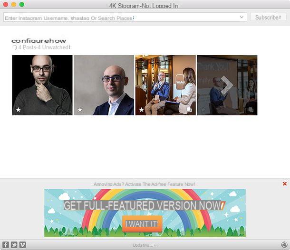This screenshot has height=250, width=290.
Task: Click the multi-image icon on the conference photo
Action: point(189,110)
